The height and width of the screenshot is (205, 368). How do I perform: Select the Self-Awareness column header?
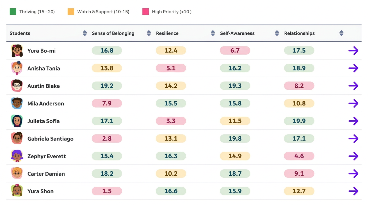click(237, 33)
